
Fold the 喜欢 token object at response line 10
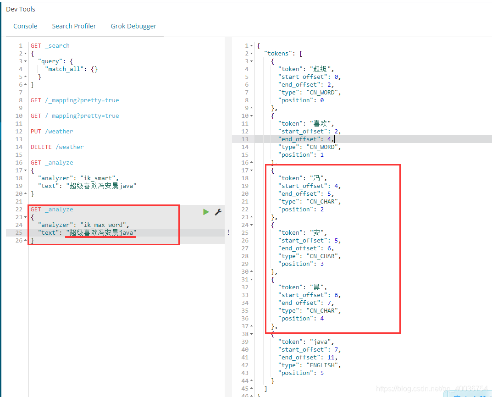[251, 116]
